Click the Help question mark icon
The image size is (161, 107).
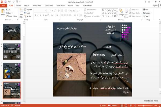click(x=145, y=2)
